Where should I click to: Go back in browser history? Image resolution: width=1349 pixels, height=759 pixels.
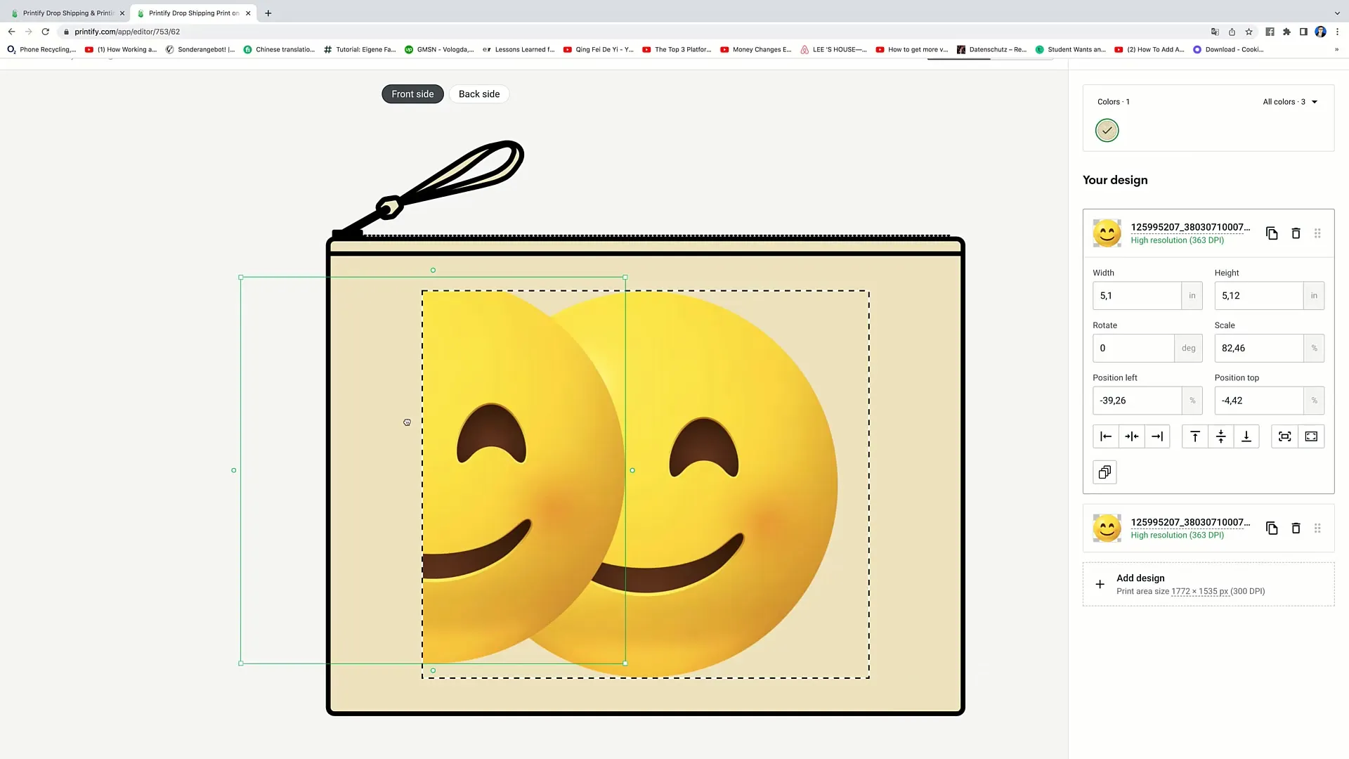[11, 32]
